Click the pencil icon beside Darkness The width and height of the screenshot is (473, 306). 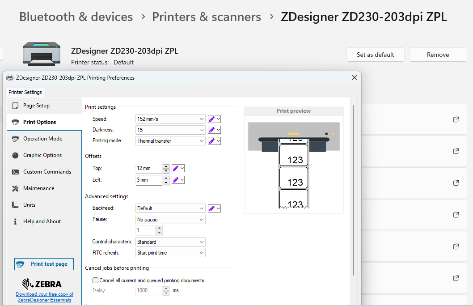pos(212,130)
